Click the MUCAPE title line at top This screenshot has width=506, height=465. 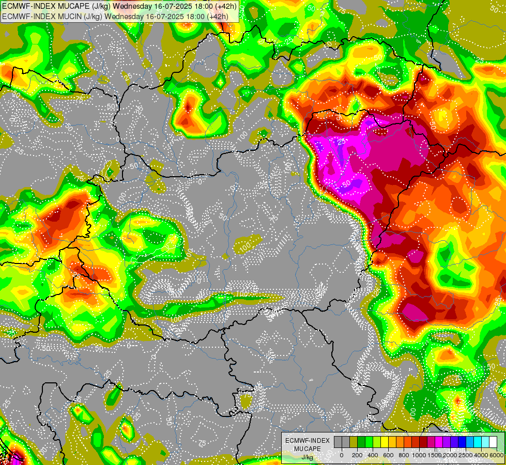point(119,6)
